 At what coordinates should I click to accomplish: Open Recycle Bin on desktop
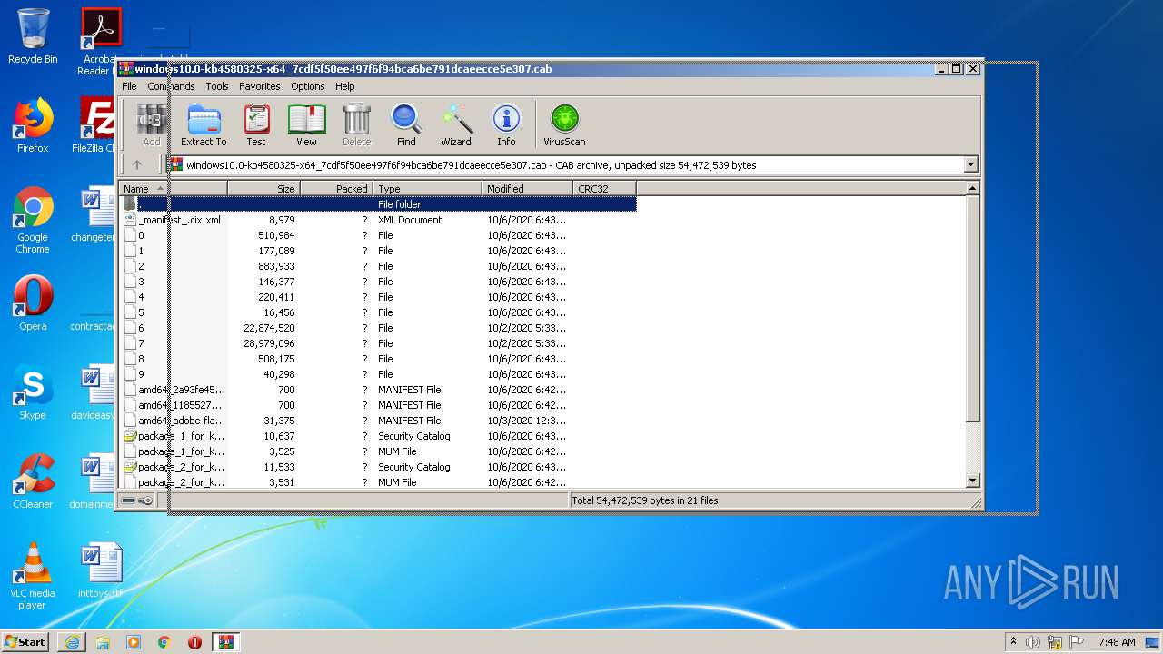click(33, 36)
